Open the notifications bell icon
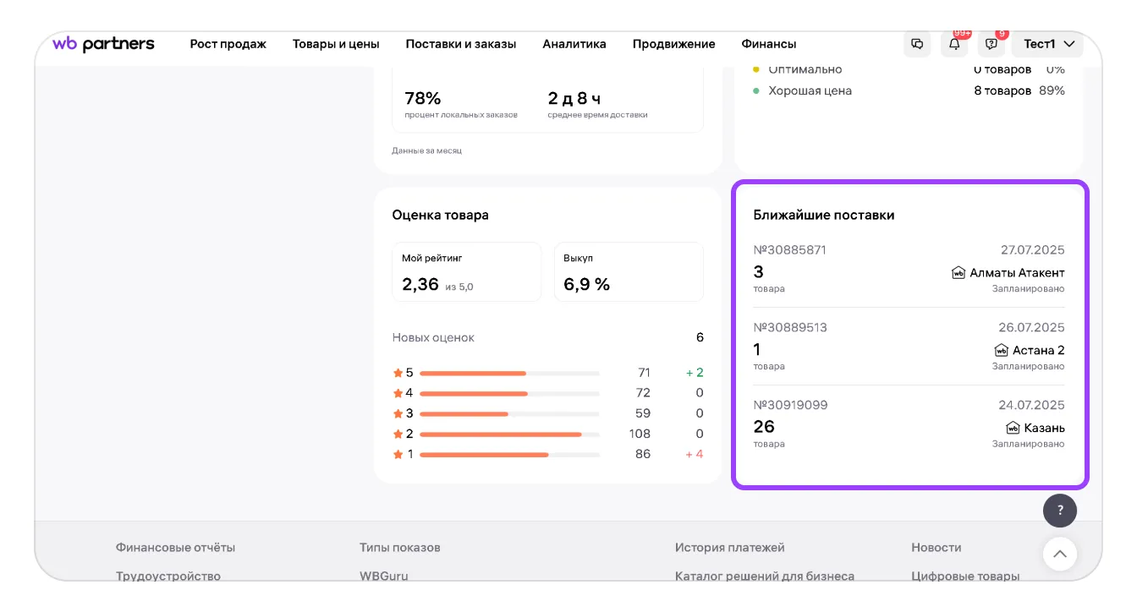This screenshot has height=612, width=1137. [954, 44]
